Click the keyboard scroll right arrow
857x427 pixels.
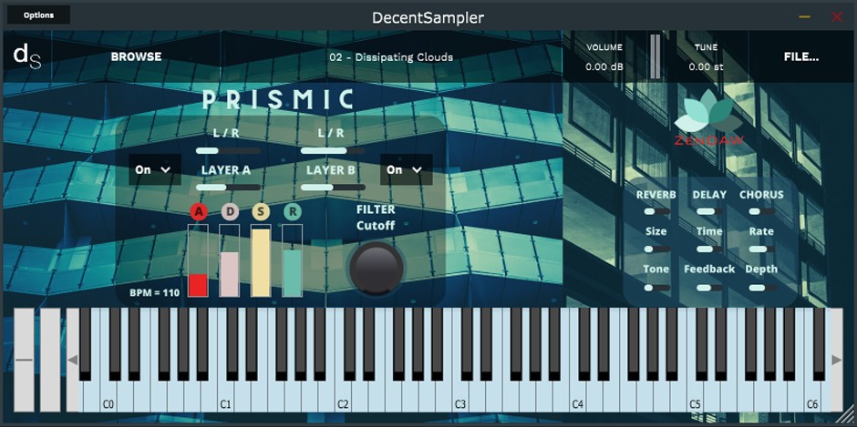point(837,360)
